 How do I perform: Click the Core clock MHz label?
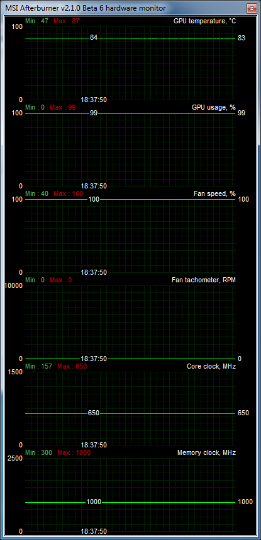211,366
